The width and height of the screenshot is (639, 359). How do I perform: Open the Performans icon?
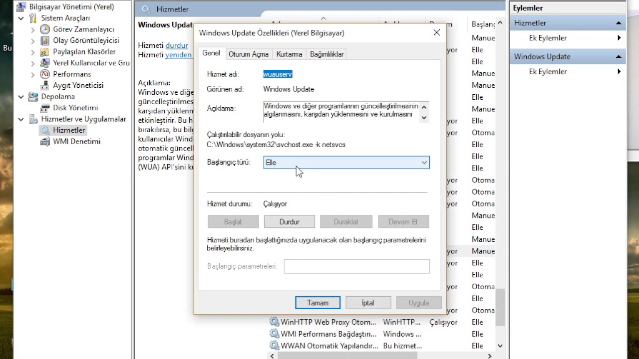tap(45, 74)
